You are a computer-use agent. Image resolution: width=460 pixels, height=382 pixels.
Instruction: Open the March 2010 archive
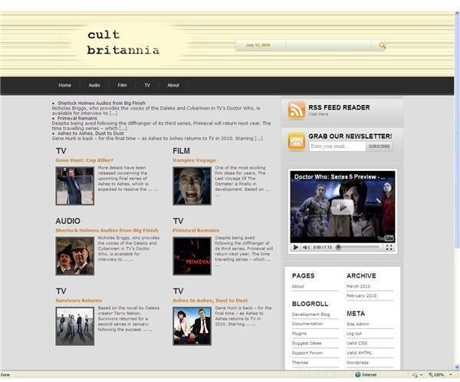(358, 286)
